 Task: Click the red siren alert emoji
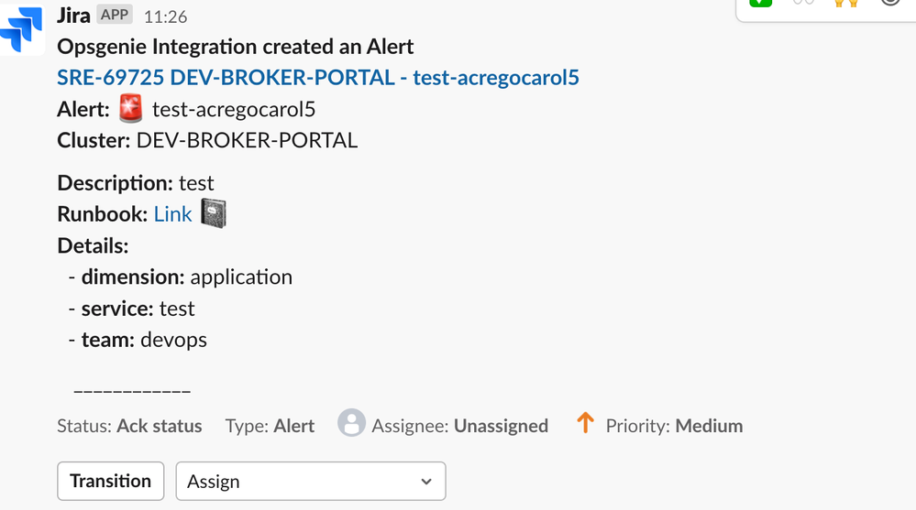point(130,109)
